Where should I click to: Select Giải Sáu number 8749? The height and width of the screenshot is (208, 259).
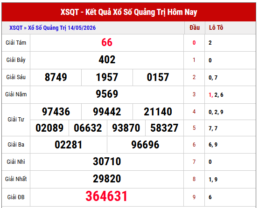(56, 77)
